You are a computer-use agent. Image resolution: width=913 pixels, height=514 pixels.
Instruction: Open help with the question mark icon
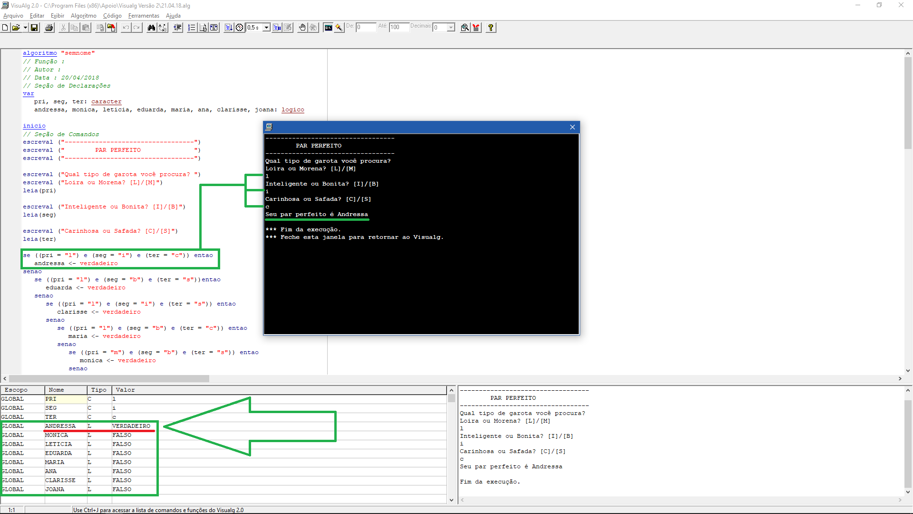[491, 28]
